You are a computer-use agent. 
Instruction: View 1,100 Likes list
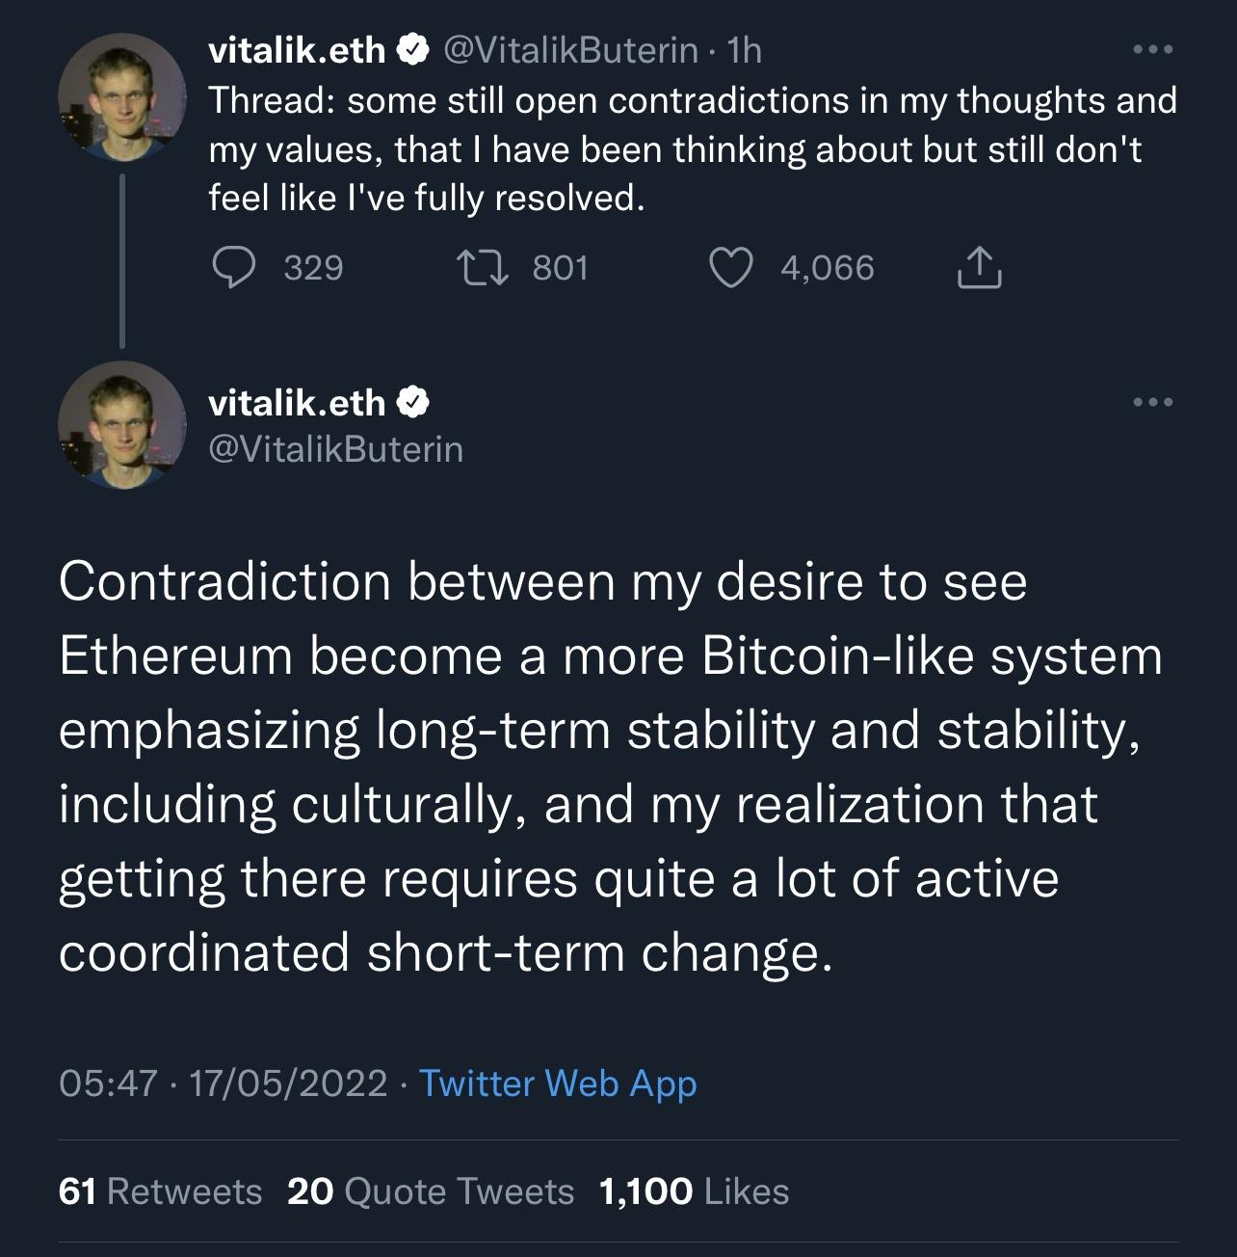(x=694, y=1191)
